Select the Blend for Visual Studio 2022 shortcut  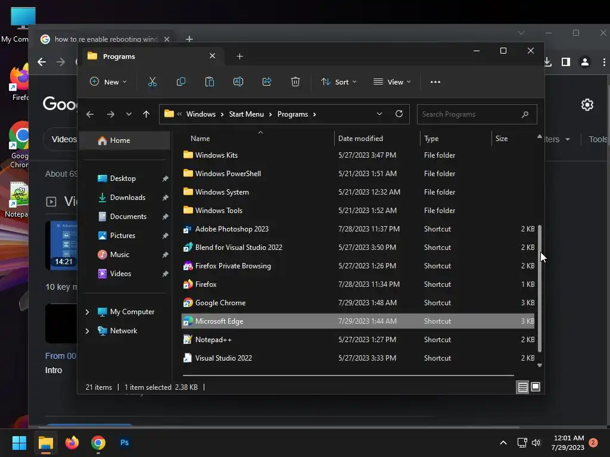coord(358,248)
